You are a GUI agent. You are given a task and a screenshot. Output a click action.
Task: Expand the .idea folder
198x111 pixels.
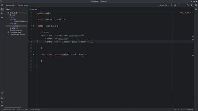pyautogui.click(x=8, y=15)
